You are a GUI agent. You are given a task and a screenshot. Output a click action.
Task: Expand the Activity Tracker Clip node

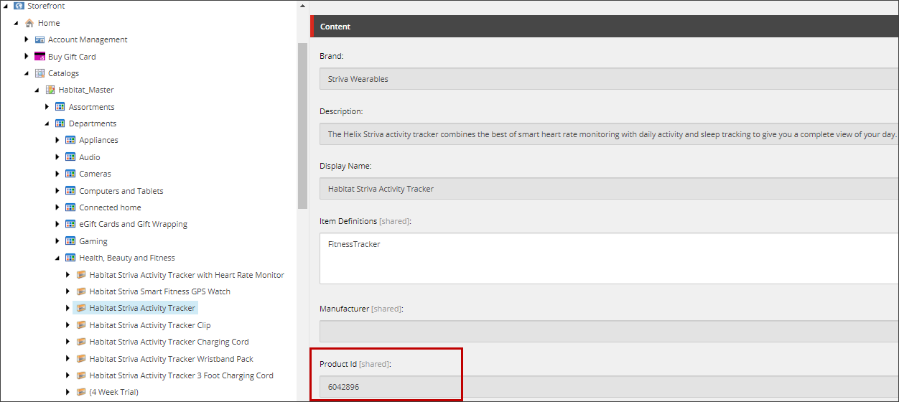68,325
